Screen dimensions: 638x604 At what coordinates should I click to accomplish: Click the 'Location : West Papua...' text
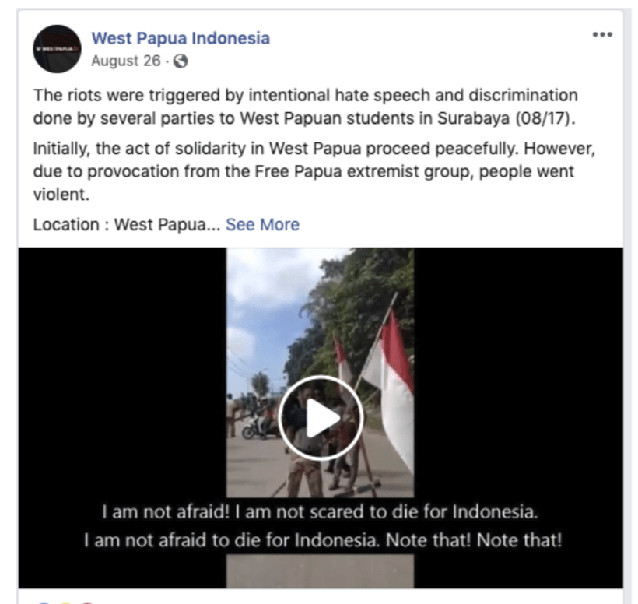[x=127, y=225]
